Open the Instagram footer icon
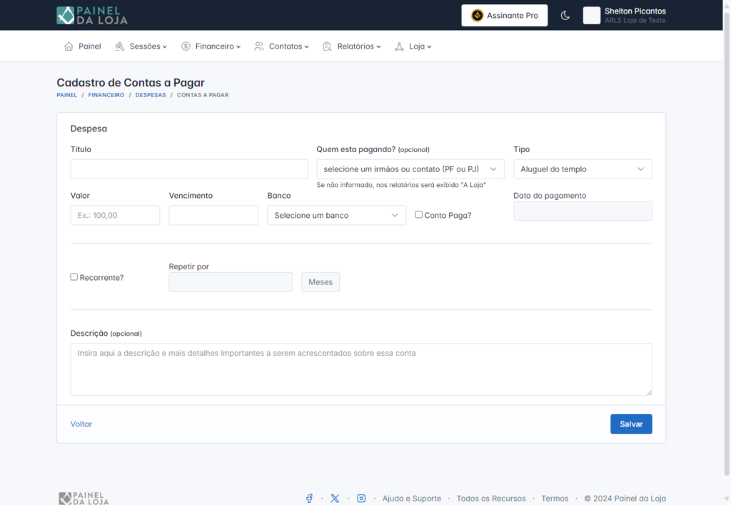This screenshot has width=731, height=505. click(x=361, y=498)
